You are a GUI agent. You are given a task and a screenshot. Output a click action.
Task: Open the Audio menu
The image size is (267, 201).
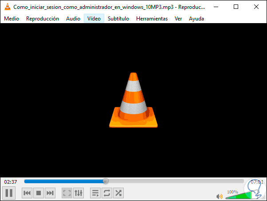click(73, 18)
